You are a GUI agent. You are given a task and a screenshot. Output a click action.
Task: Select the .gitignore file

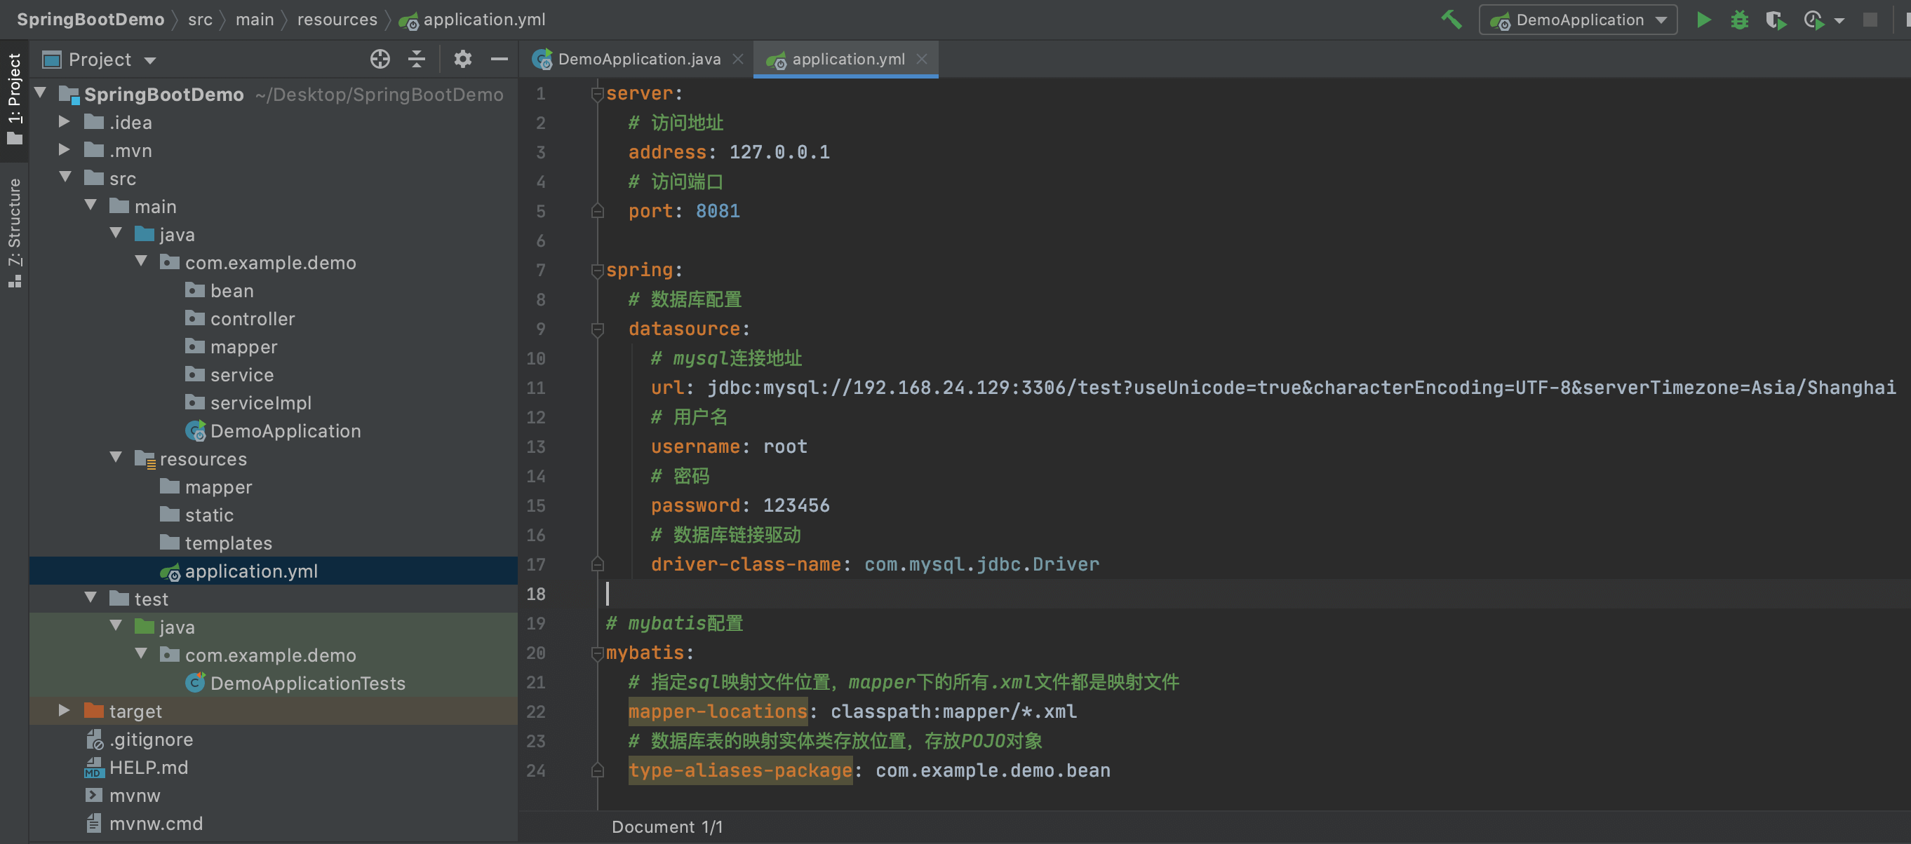pyautogui.click(x=151, y=740)
